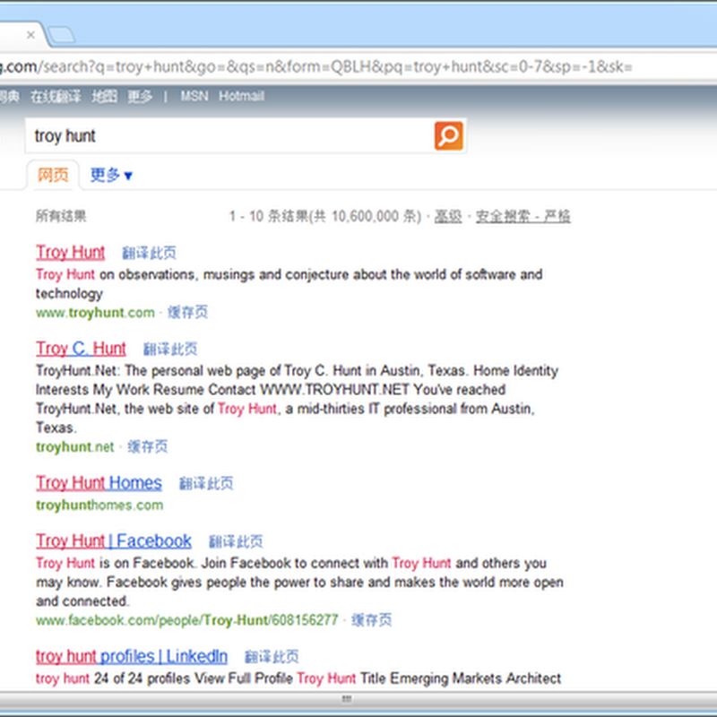Click the www.troyhunt.com green URL text
Viewport: 717px width, 717px height.
[x=95, y=313]
